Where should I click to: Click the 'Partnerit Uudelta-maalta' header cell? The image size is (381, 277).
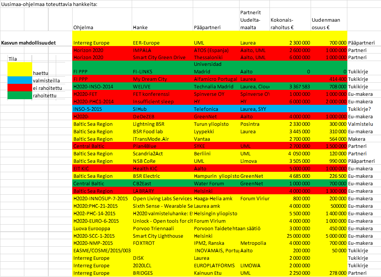click(254, 19)
